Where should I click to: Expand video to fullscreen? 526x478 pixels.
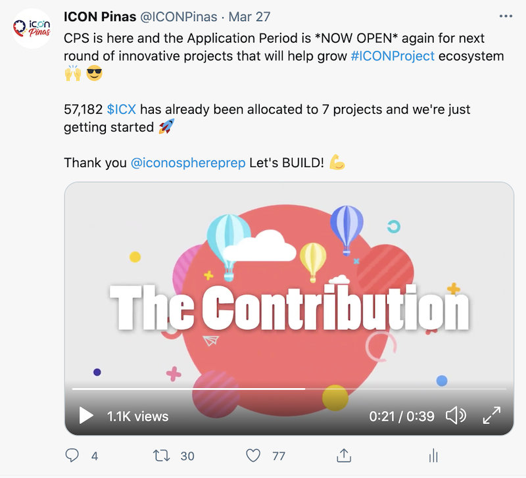point(492,416)
